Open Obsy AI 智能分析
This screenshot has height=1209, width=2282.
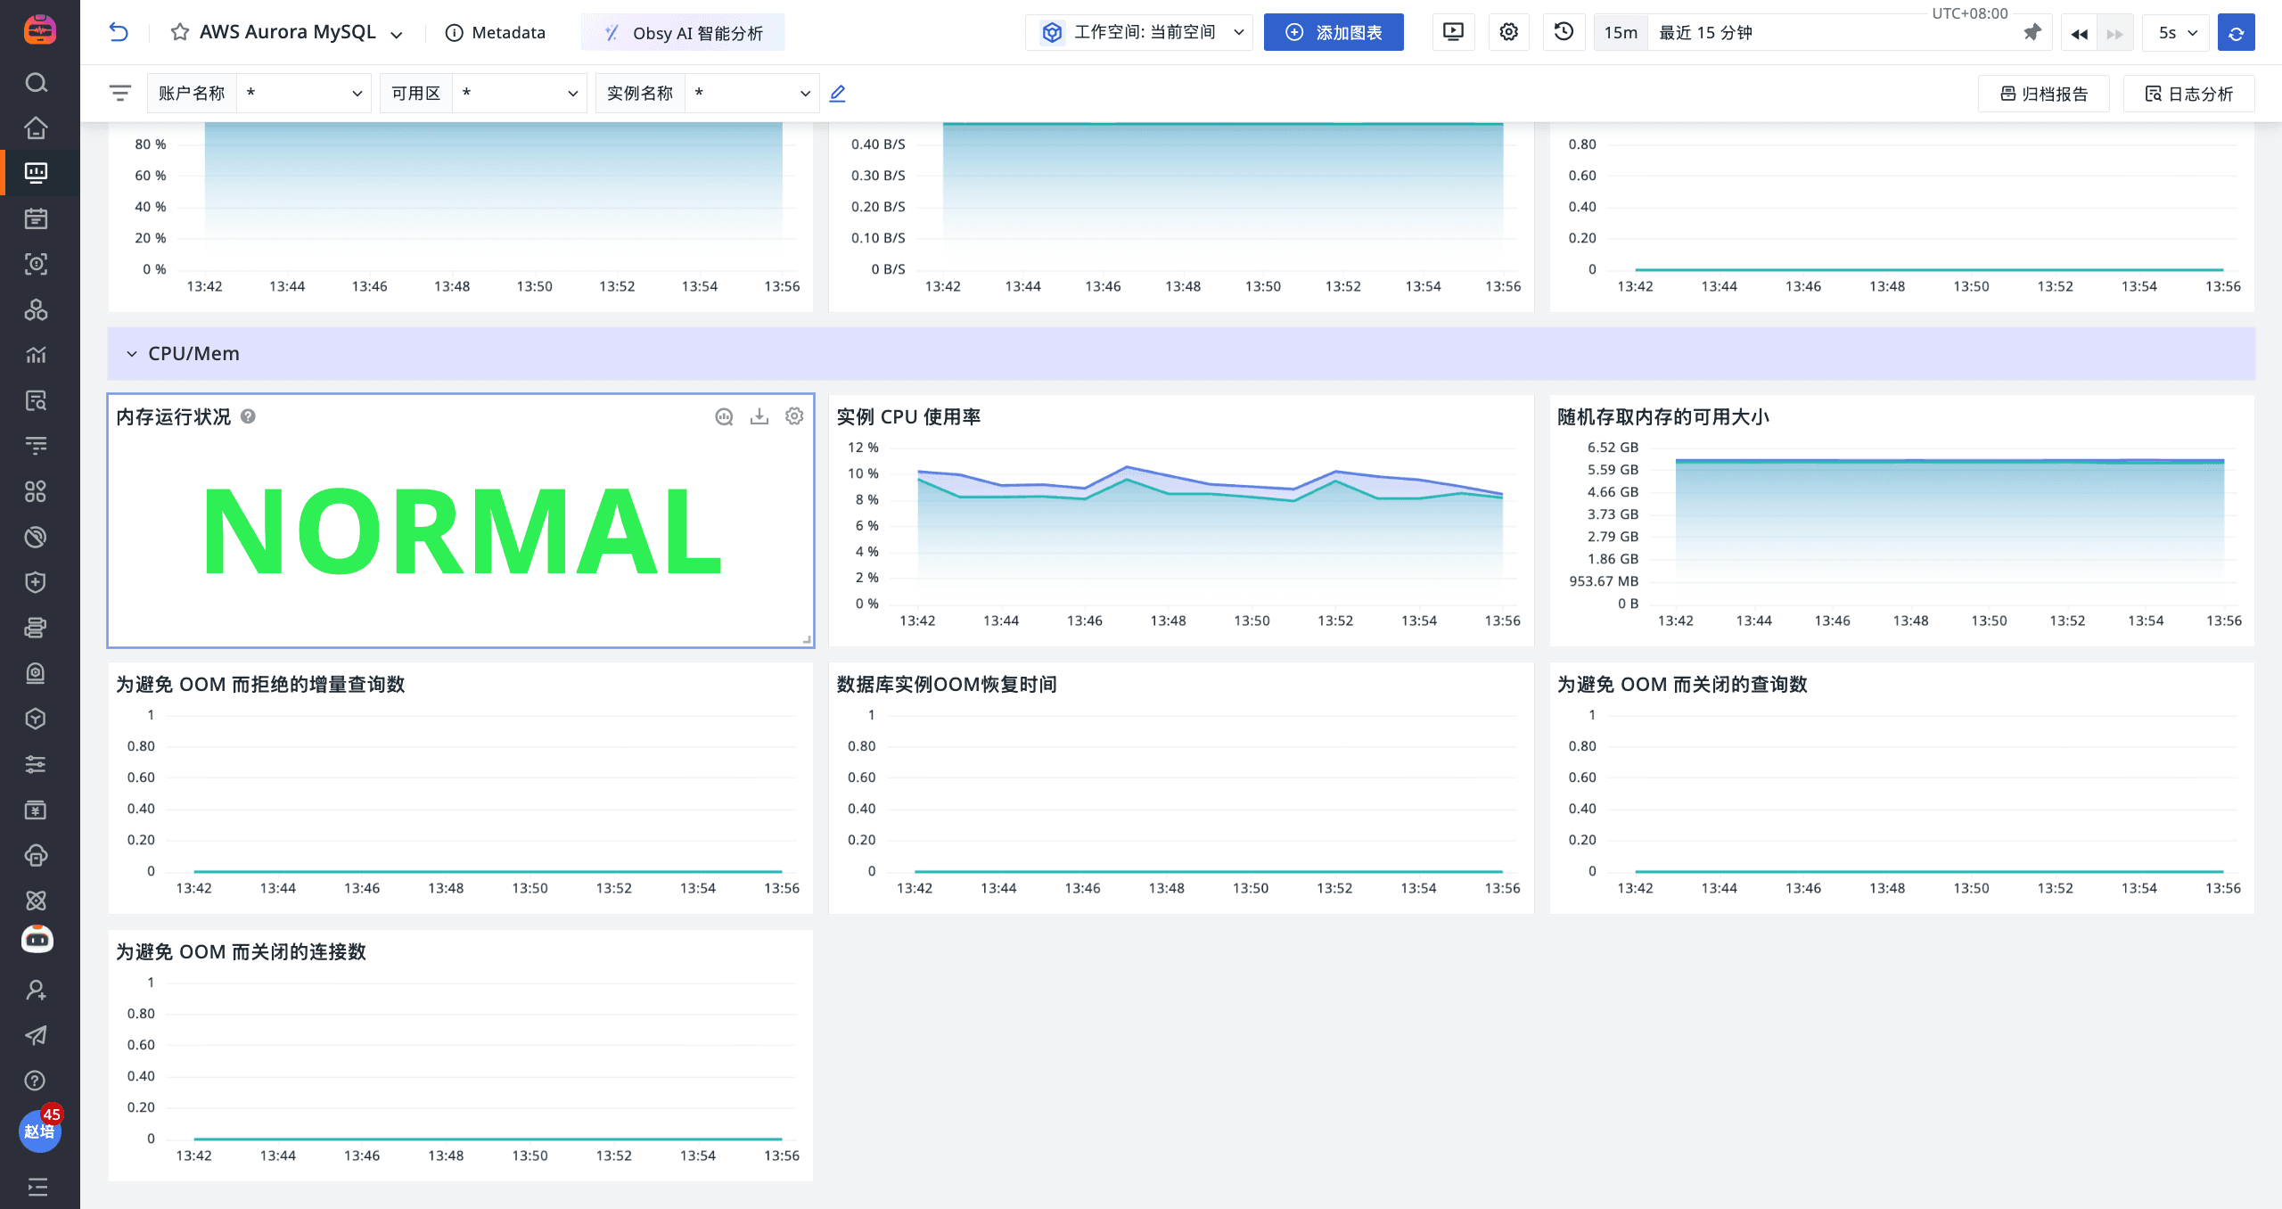pos(684,33)
